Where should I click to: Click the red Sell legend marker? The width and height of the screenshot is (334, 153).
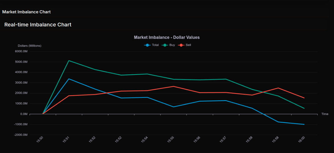pos(181,45)
